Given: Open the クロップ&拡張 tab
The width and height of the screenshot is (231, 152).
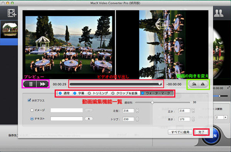Looking at the screenshot, I should 125,93.
